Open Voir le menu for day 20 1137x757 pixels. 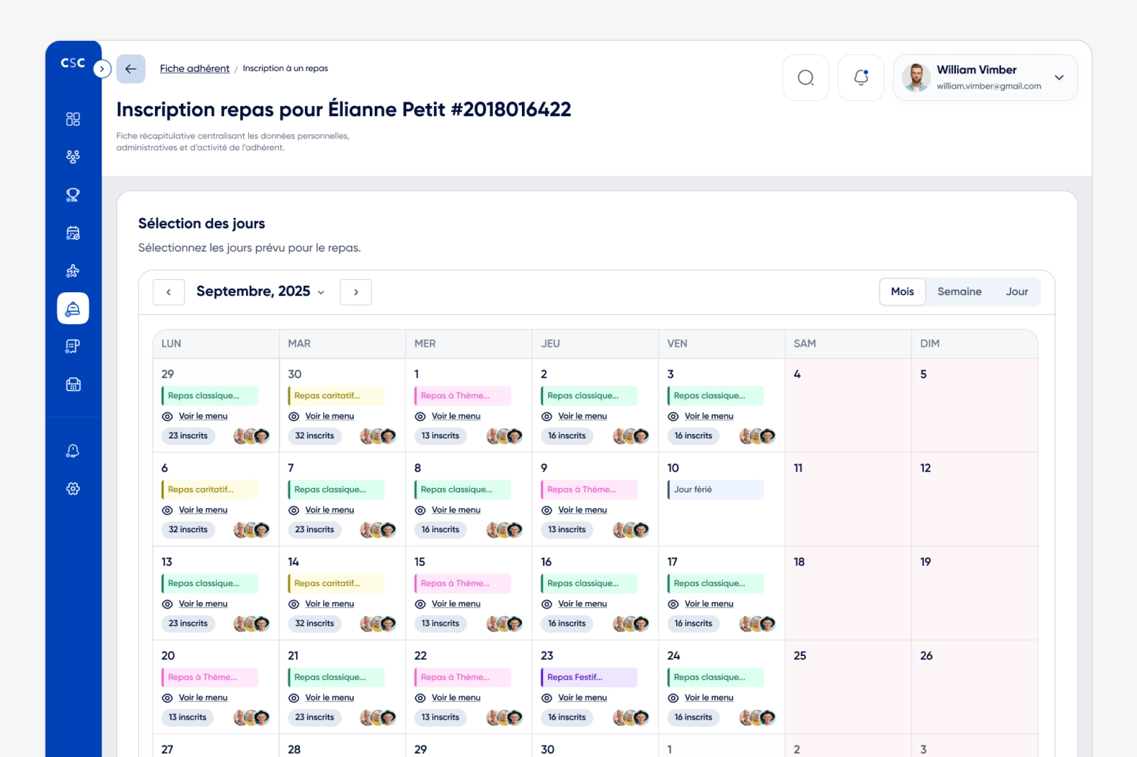(x=203, y=697)
